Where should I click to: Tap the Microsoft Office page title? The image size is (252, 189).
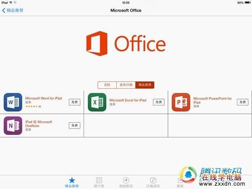pyautogui.click(x=126, y=10)
